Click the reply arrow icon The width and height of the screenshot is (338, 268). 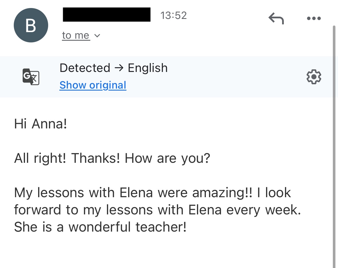[x=276, y=19]
